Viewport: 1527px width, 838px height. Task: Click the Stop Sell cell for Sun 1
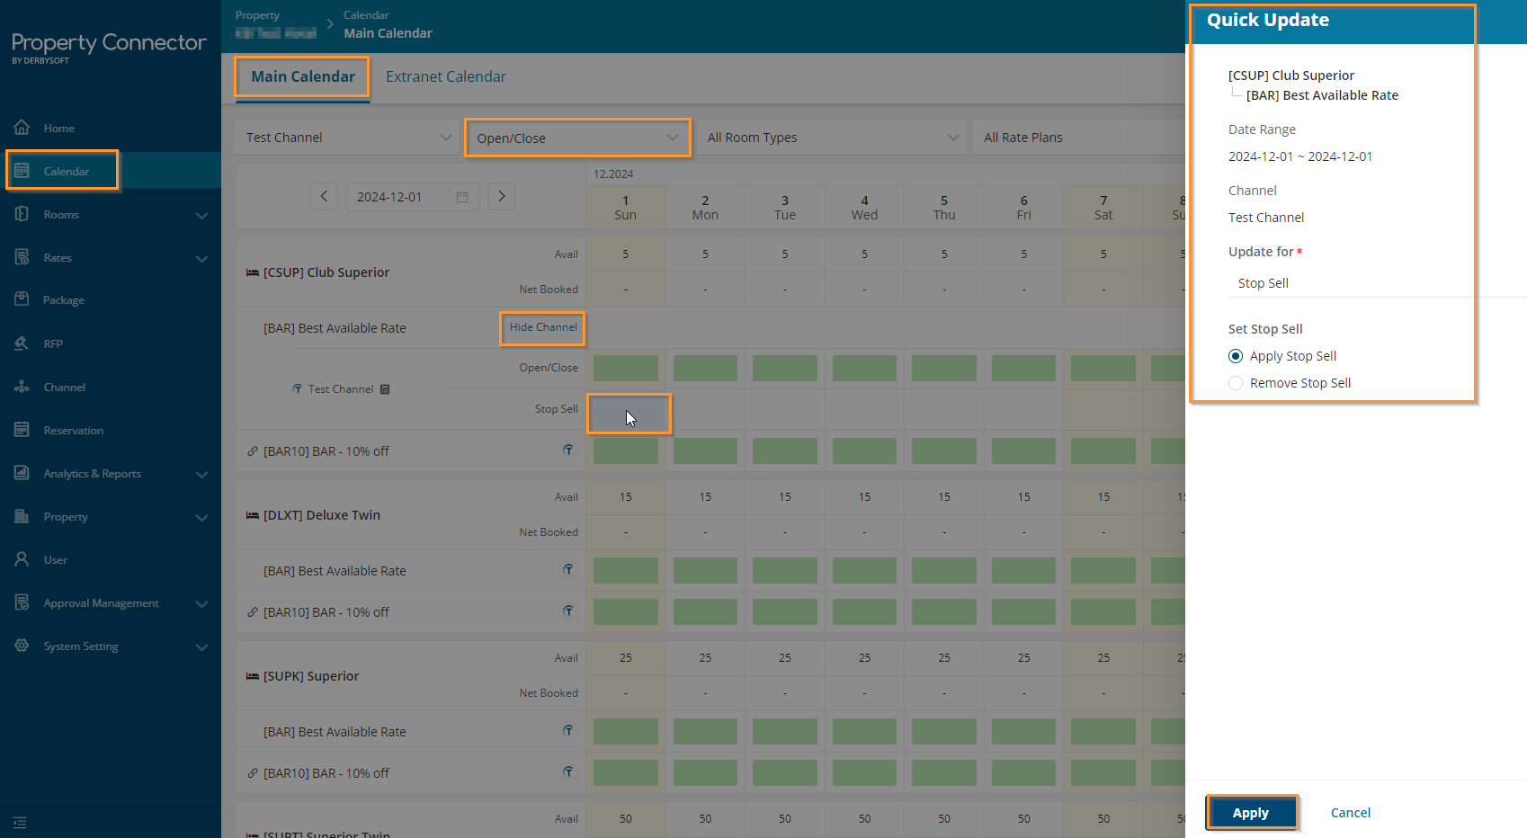tap(626, 413)
